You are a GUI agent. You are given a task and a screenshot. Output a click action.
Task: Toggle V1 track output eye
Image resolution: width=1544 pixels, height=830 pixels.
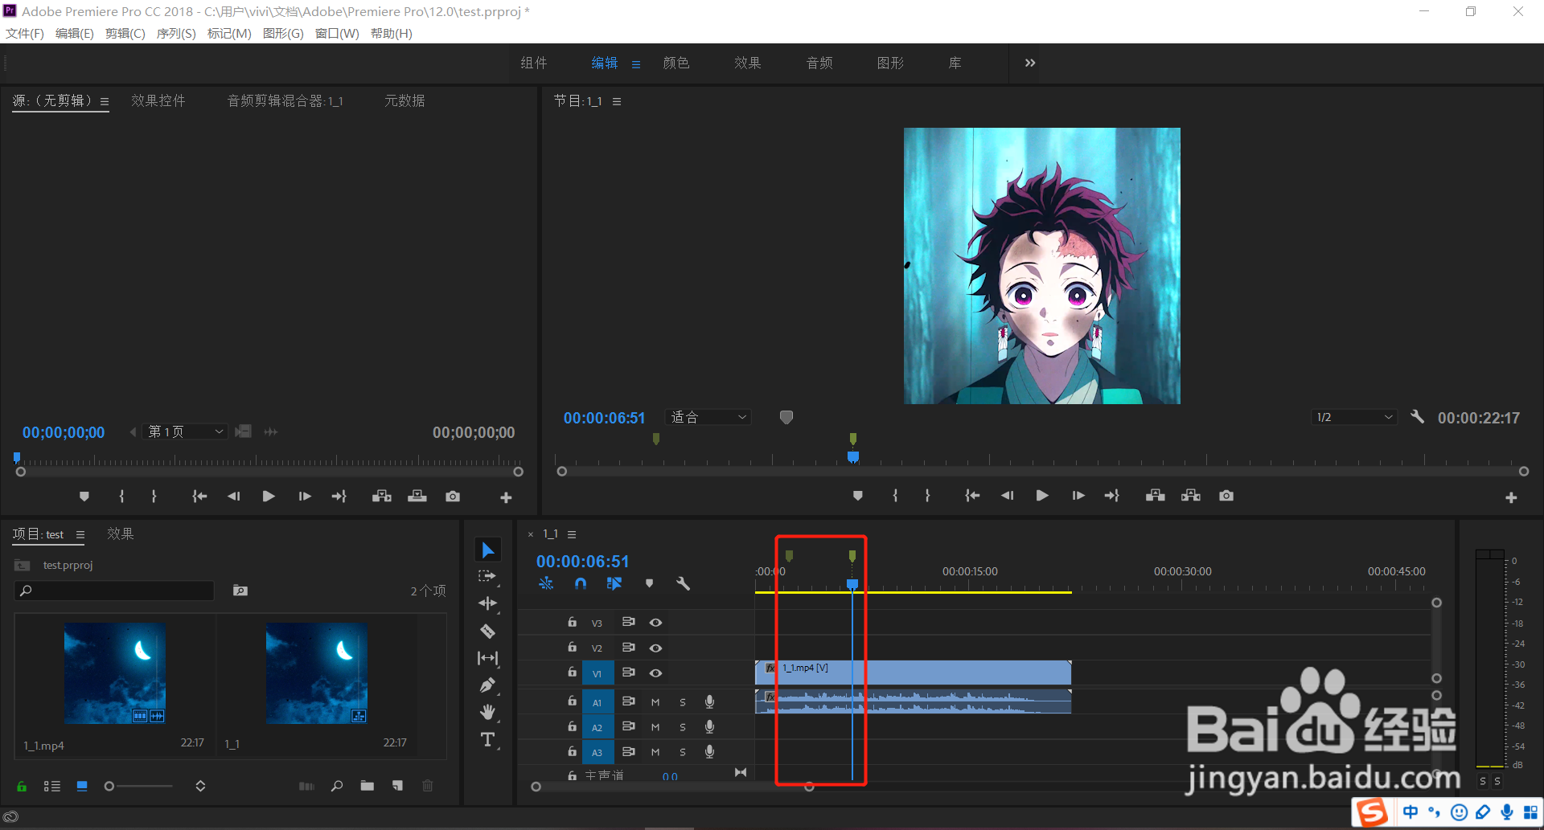point(656,673)
